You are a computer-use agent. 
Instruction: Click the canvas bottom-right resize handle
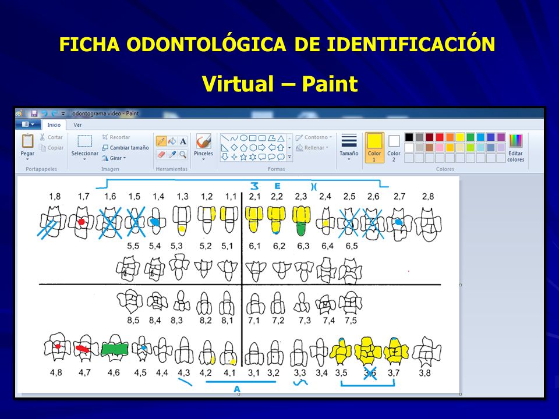tap(461, 394)
